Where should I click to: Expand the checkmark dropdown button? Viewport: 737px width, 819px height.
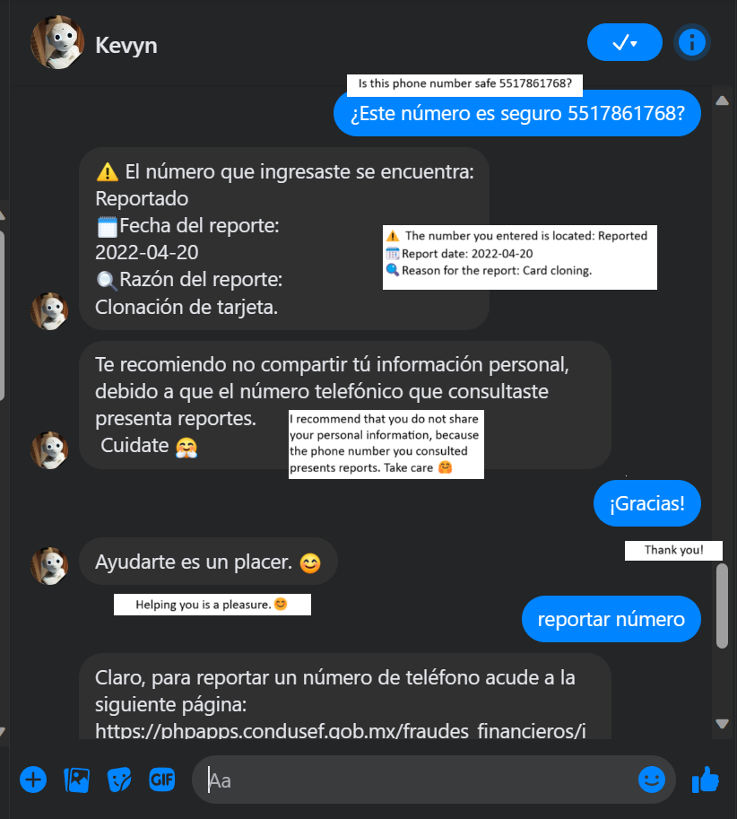tap(624, 42)
